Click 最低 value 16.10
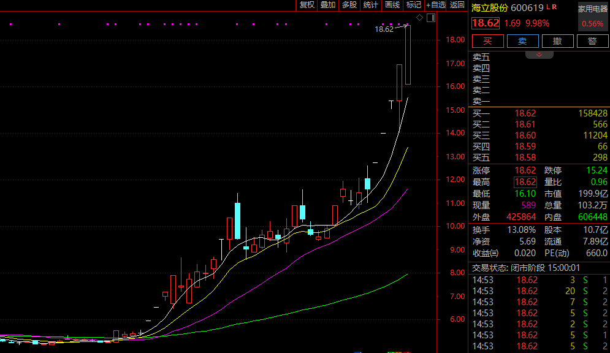Image resolution: width=610 pixels, height=353 pixels. click(x=525, y=194)
